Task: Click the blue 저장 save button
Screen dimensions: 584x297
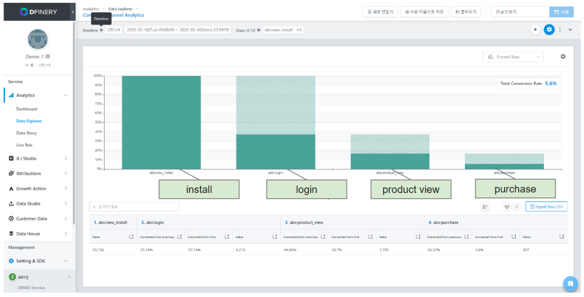Action: (561, 12)
